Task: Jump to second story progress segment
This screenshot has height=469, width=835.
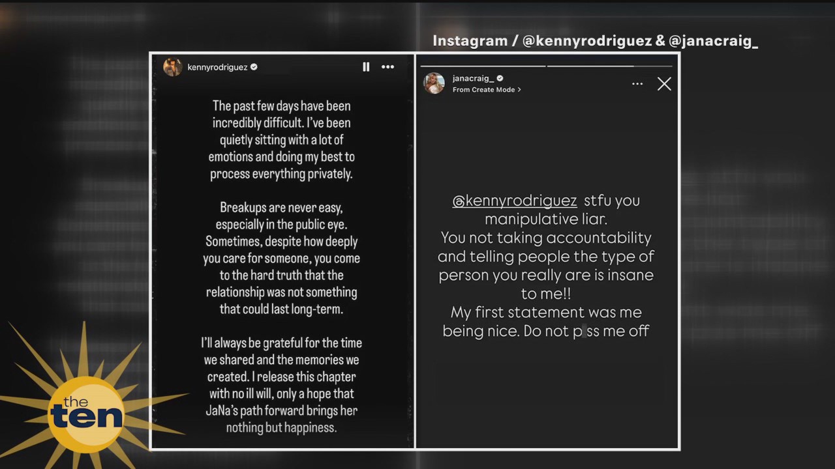Action: pyautogui.click(x=609, y=66)
